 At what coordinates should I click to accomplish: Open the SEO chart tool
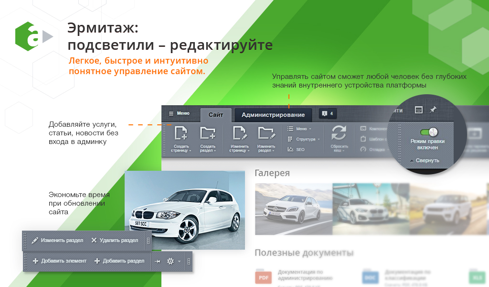coord(296,149)
